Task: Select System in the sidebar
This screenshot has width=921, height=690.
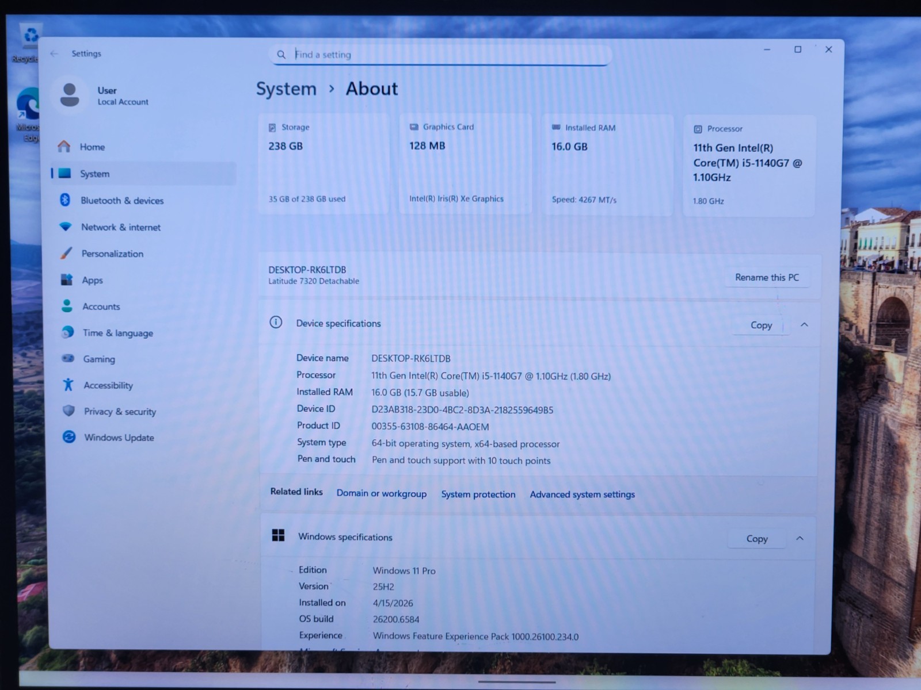Action: pyautogui.click(x=144, y=174)
